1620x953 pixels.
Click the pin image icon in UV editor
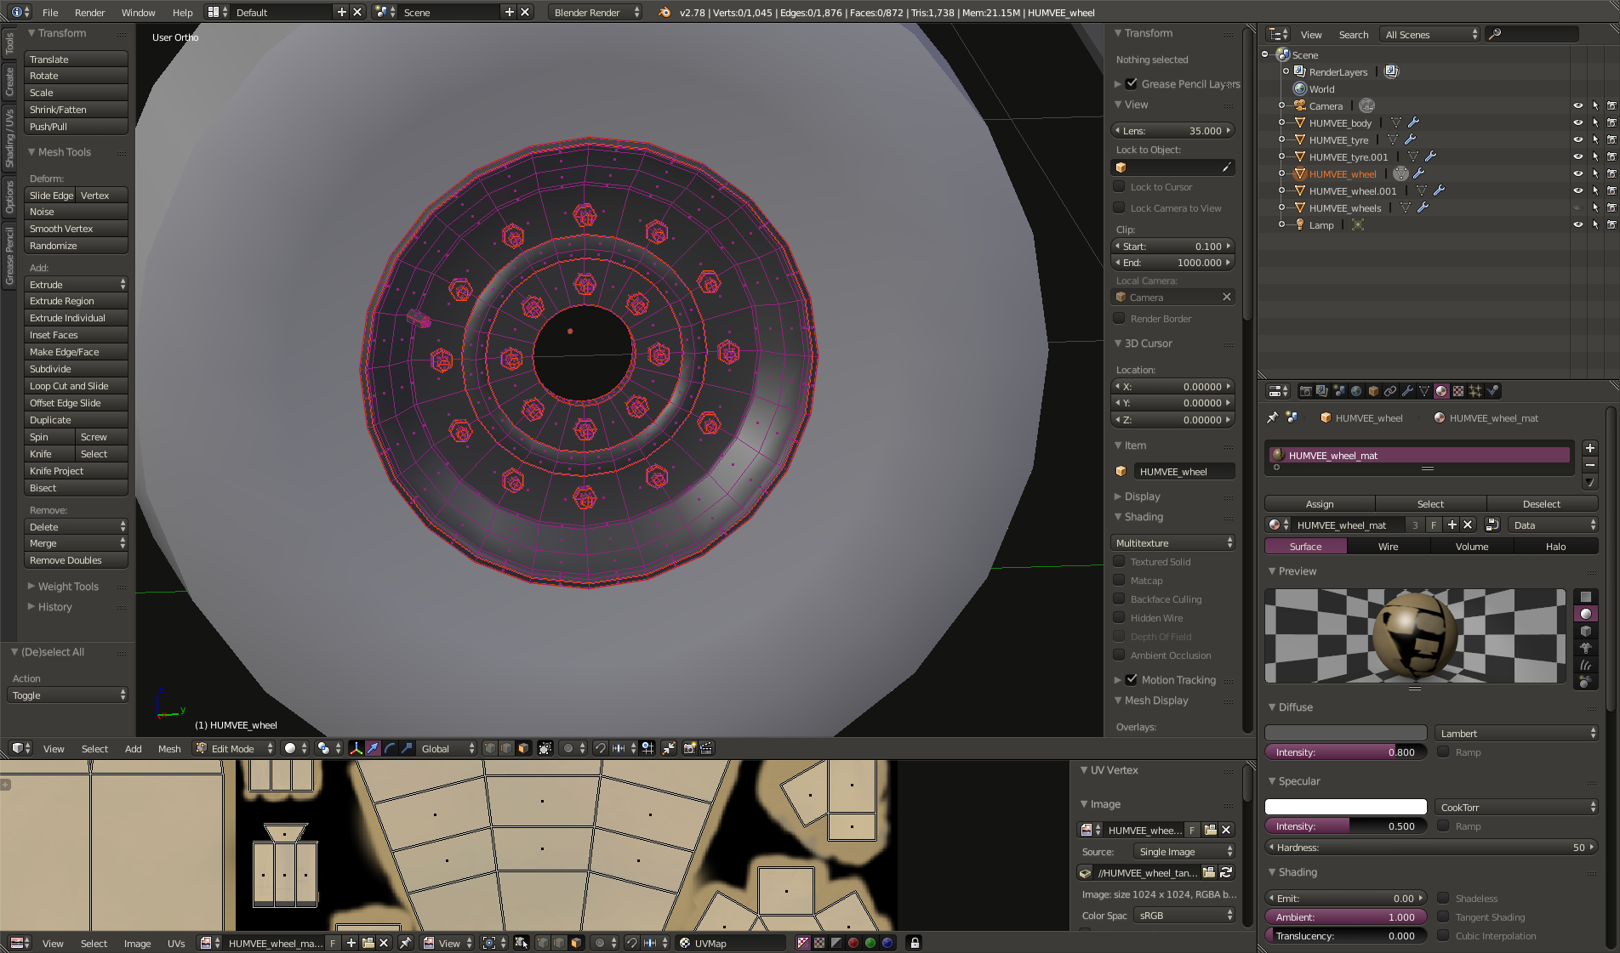(406, 943)
